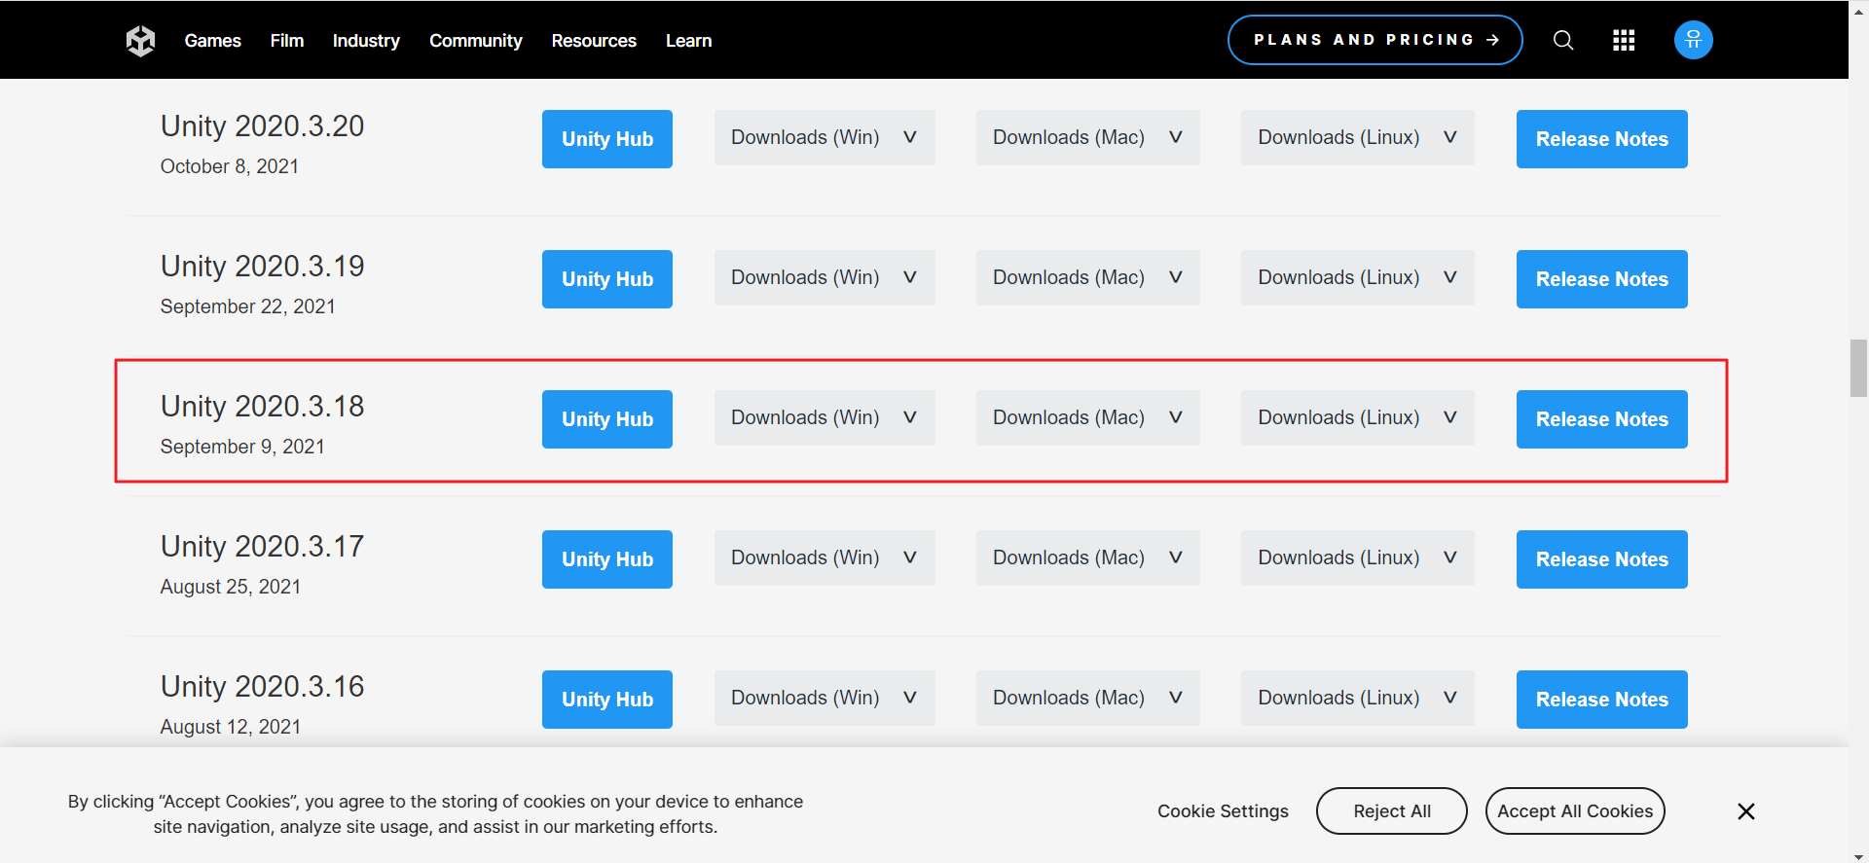1869x863 pixels.
Task: Open Release Notes for Unity 2020.3.20
Action: [1602, 139]
